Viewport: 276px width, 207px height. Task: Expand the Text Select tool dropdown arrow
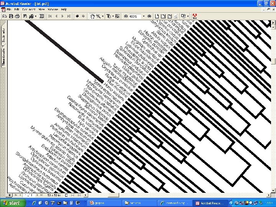pyautogui.click(x=113, y=16)
